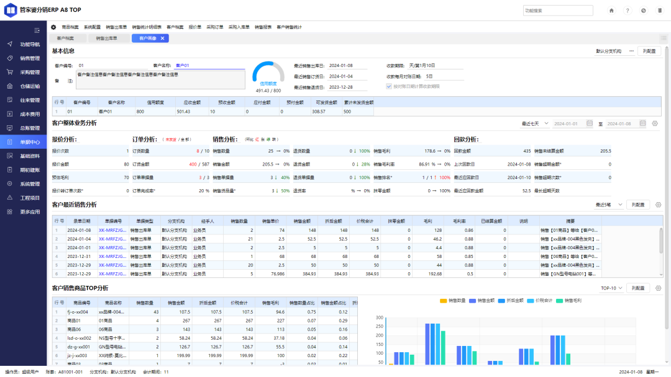Viewport: 671px width, 377px height.
Task: Open document link in 2024-01-08 row
Action: (112, 230)
